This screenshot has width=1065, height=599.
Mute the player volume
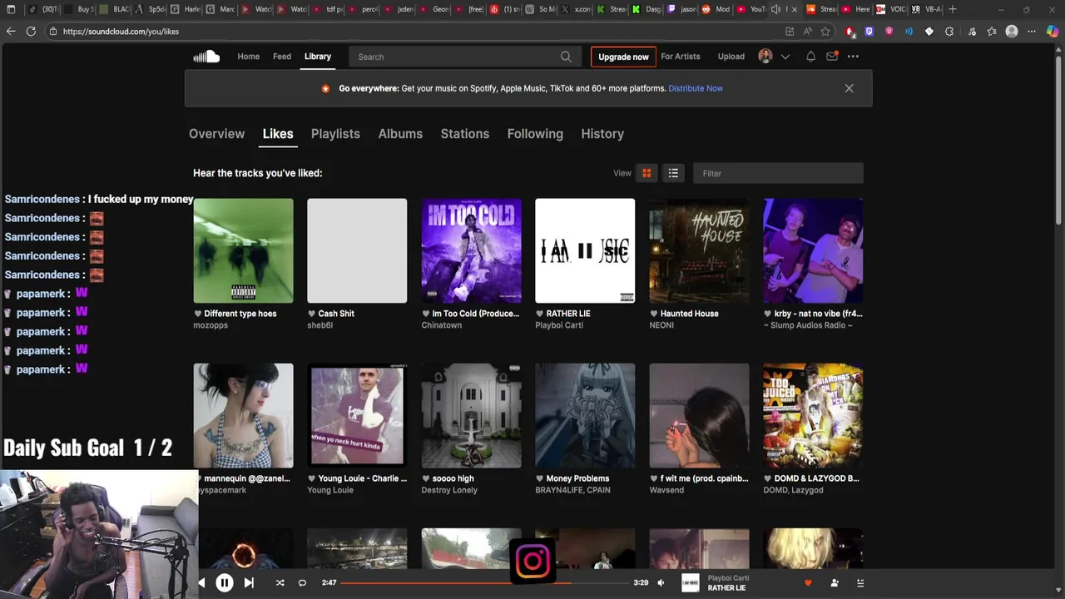pos(661,582)
